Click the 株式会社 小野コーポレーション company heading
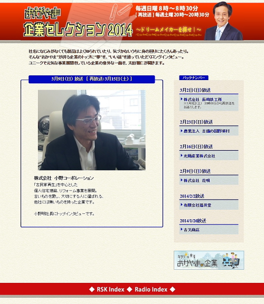The width and height of the screenshot is (264, 304). [64, 178]
